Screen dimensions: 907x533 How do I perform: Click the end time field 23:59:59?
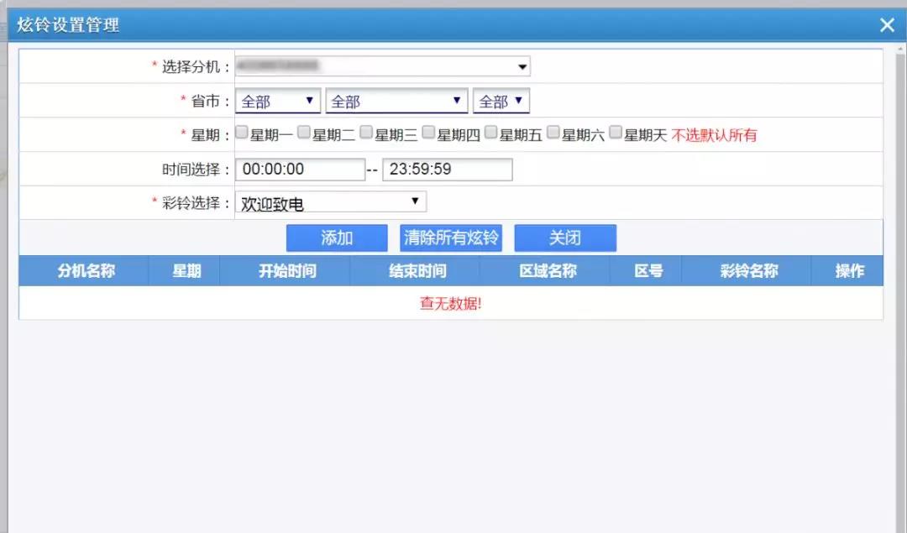click(x=447, y=170)
